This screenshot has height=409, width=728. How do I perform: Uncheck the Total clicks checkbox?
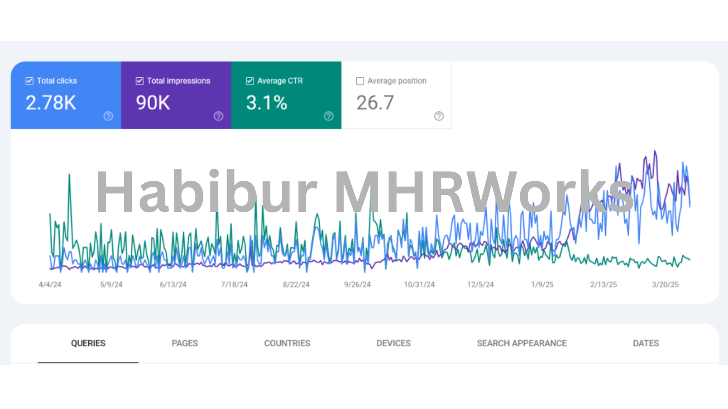click(x=30, y=81)
